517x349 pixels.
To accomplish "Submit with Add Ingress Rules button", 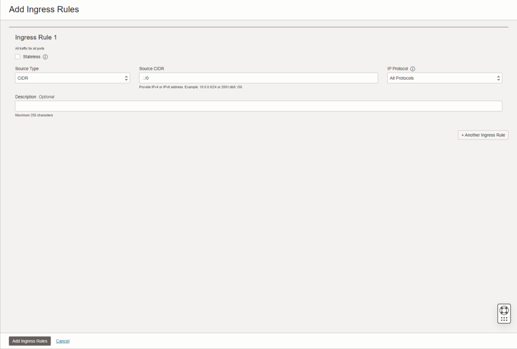I will point(30,341).
